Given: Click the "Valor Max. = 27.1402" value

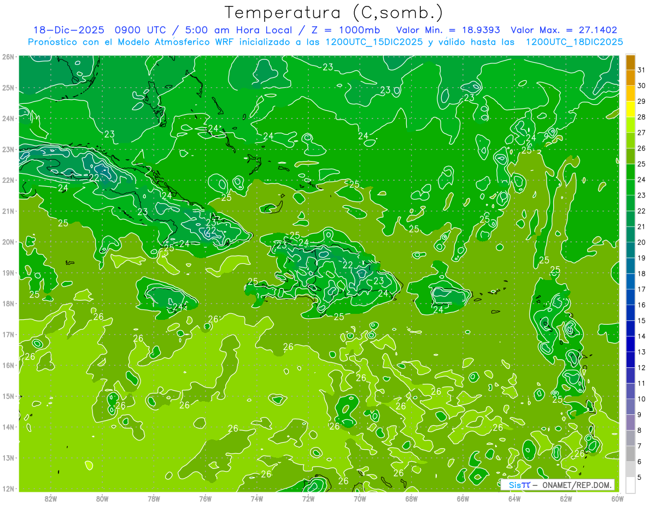Looking at the screenshot, I should click(564, 30).
